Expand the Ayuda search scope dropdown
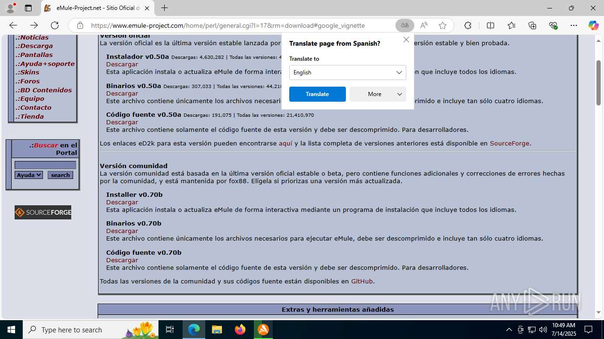The image size is (604, 339). [x=29, y=175]
